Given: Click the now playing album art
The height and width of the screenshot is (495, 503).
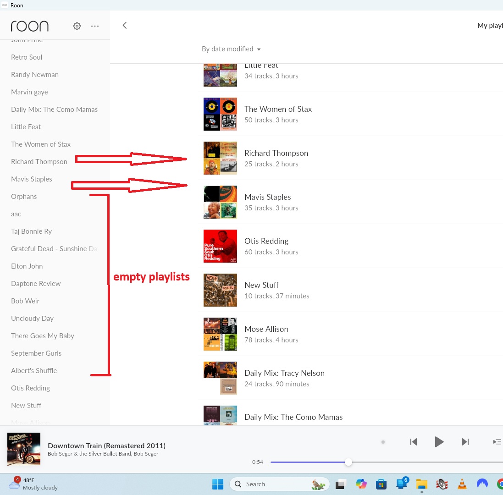Looking at the screenshot, I should 24,449.
